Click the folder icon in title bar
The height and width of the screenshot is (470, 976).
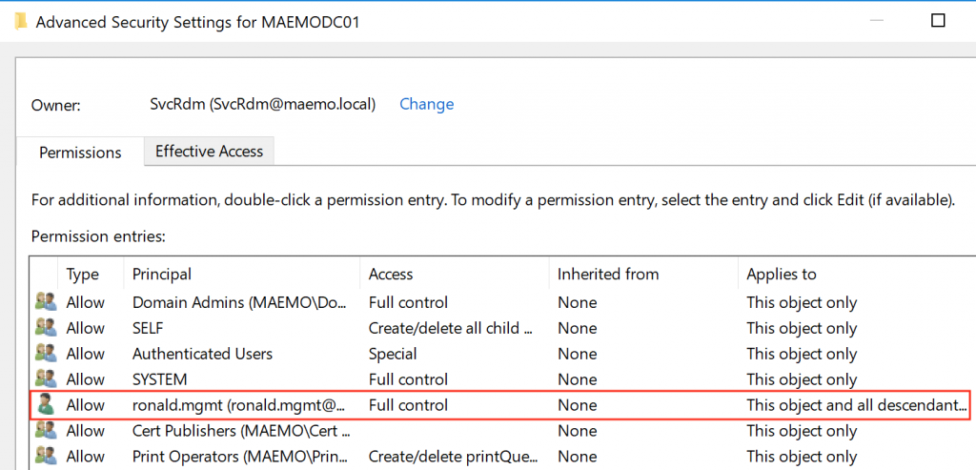tap(21, 21)
